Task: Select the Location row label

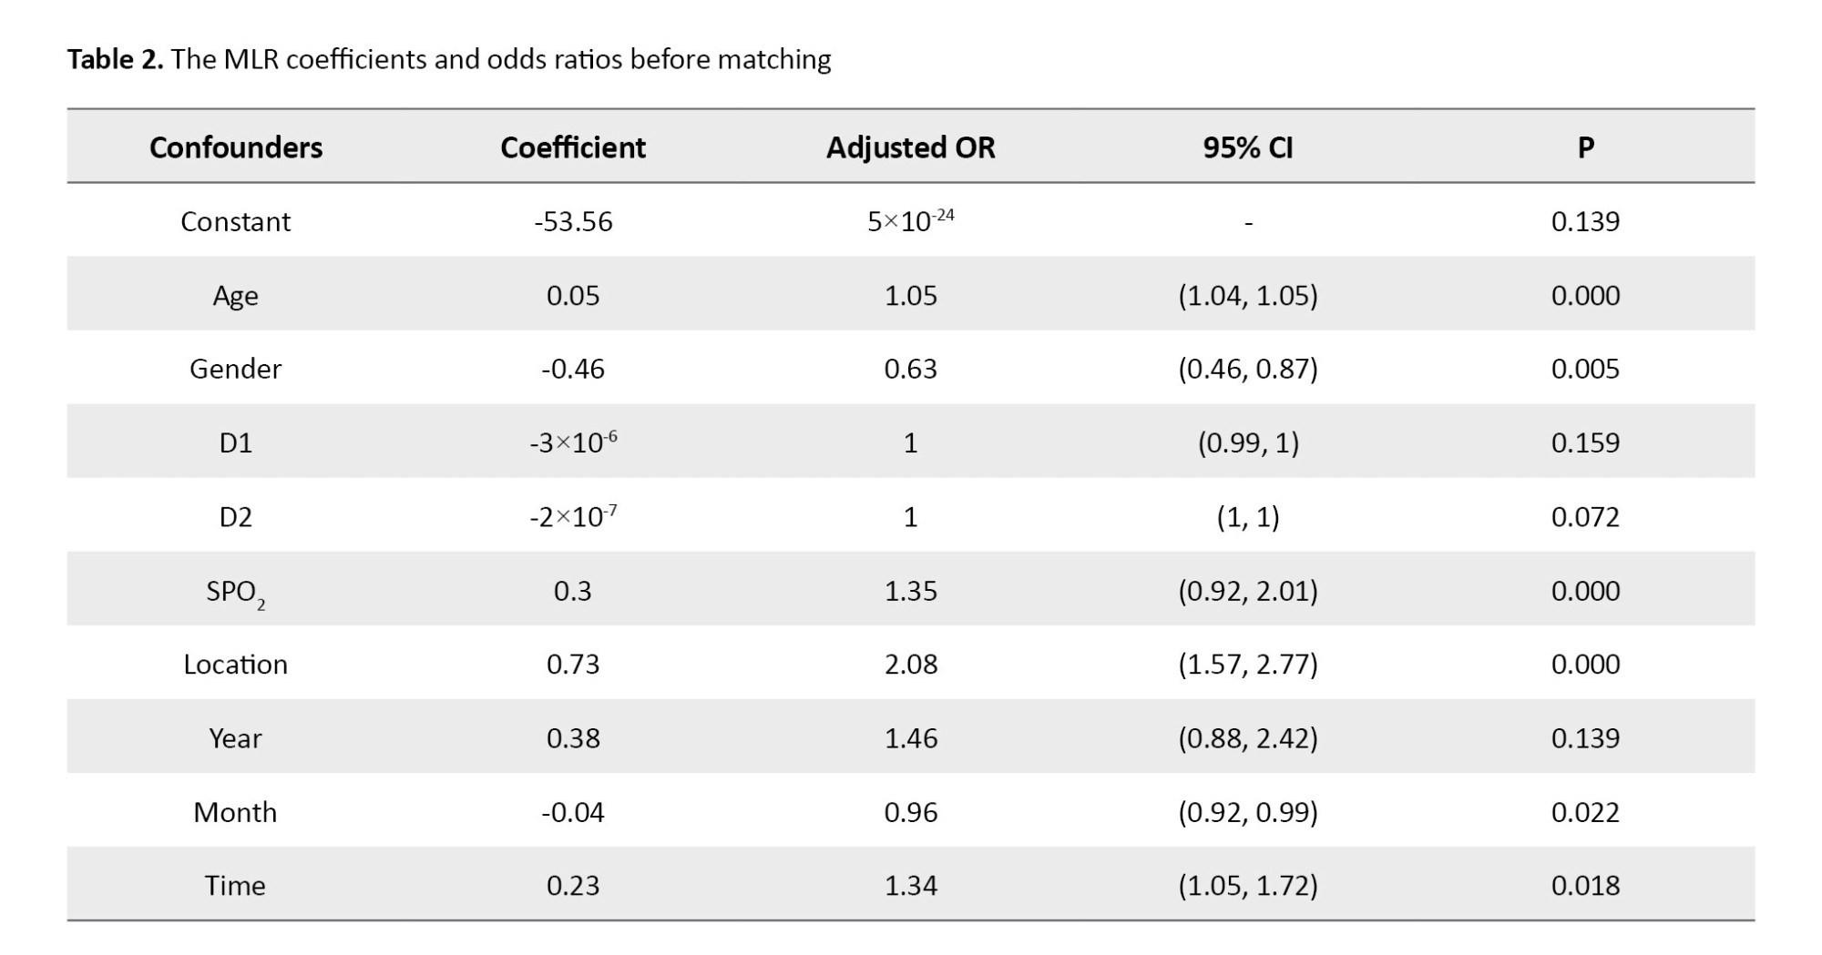Action: (235, 665)
